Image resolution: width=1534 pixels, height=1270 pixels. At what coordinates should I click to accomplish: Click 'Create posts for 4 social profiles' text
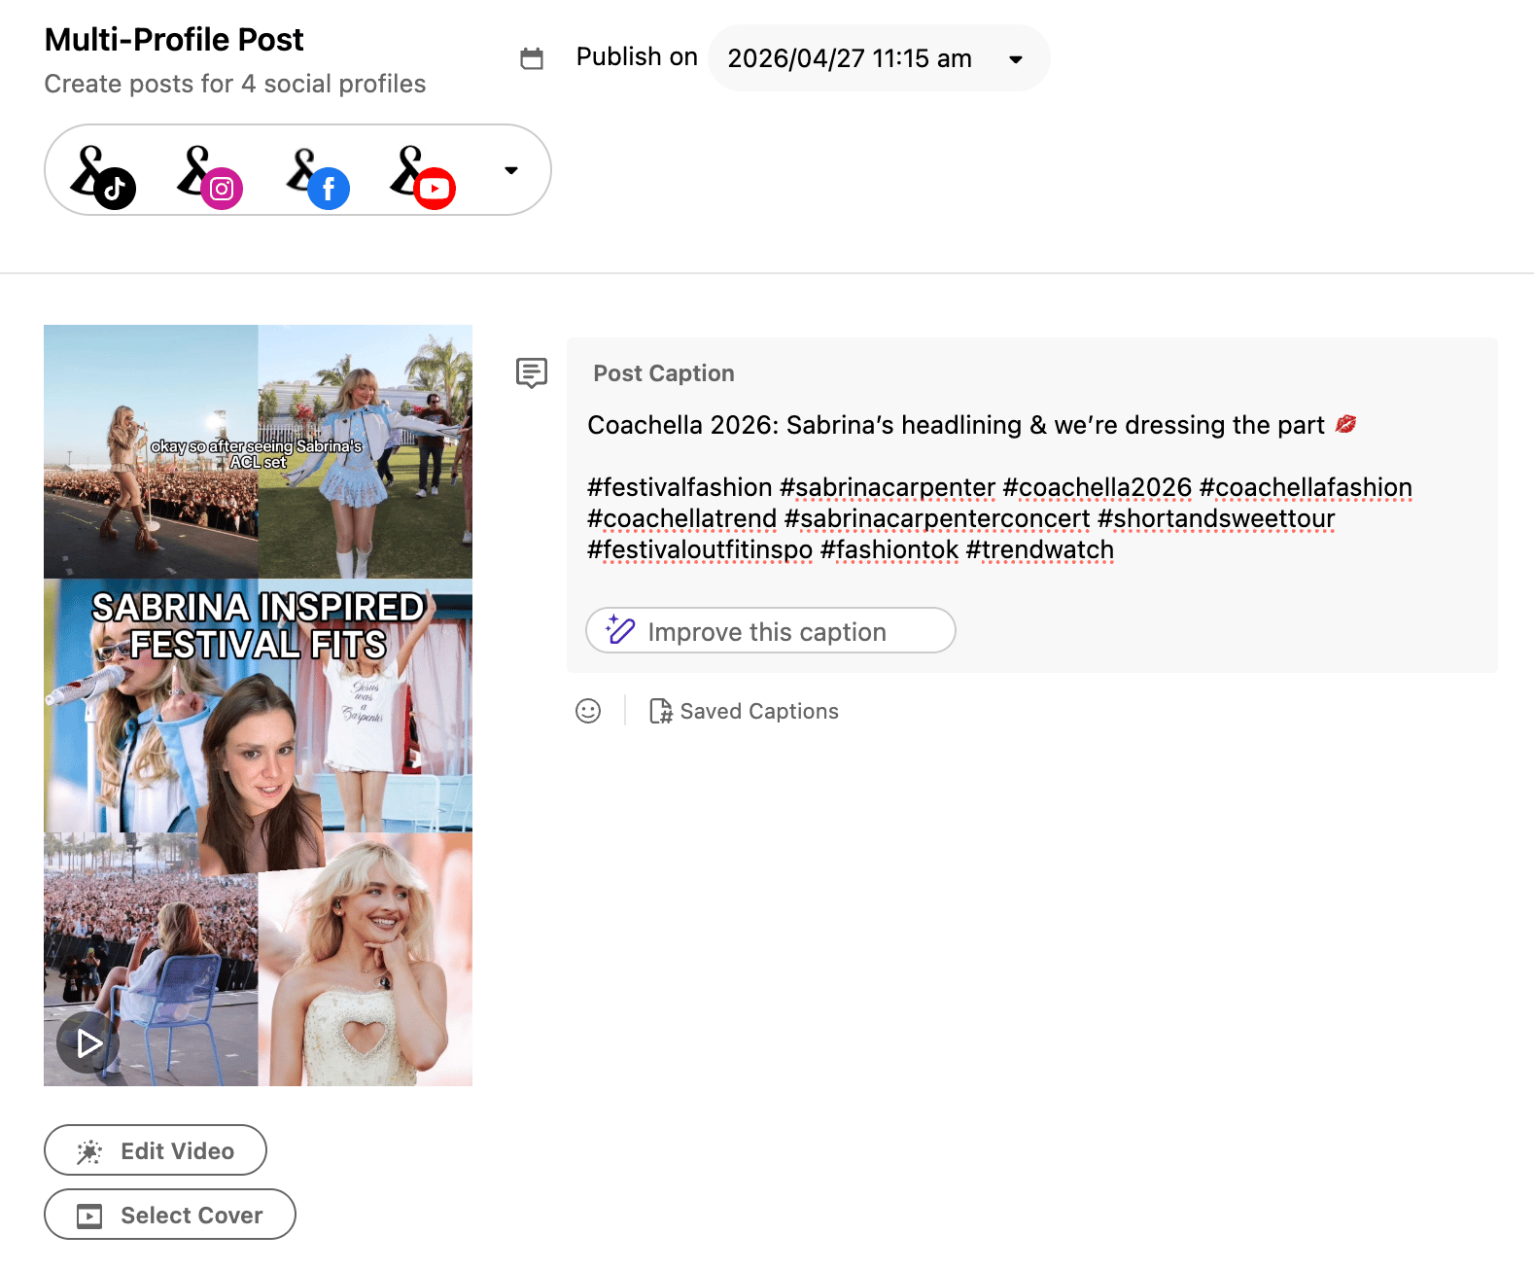235,85
